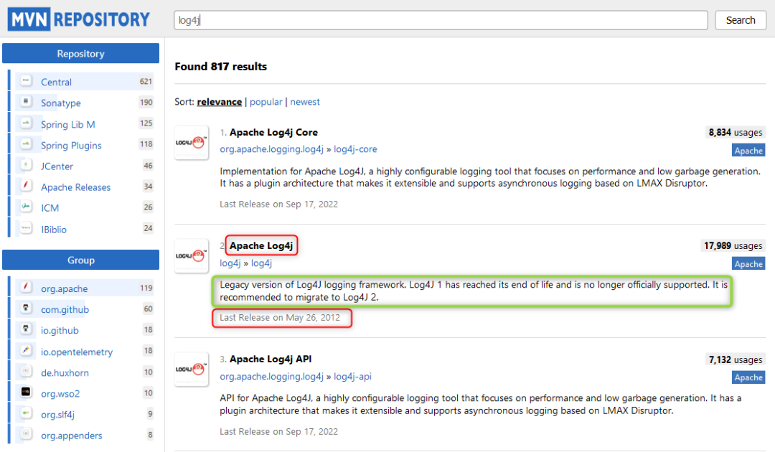Sort results by relevance
The height and width of the screenshot is (452, 775).
(x=220, y=102)
